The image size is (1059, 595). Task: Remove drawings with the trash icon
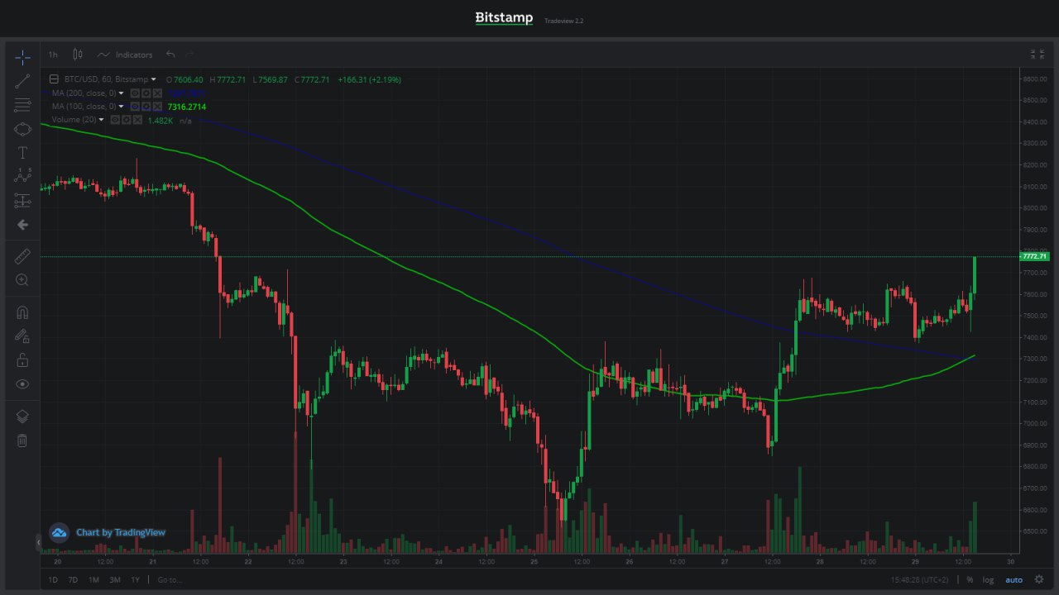click(22, 440)
